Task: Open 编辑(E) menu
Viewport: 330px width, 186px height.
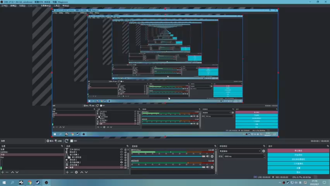Action: 13,6
